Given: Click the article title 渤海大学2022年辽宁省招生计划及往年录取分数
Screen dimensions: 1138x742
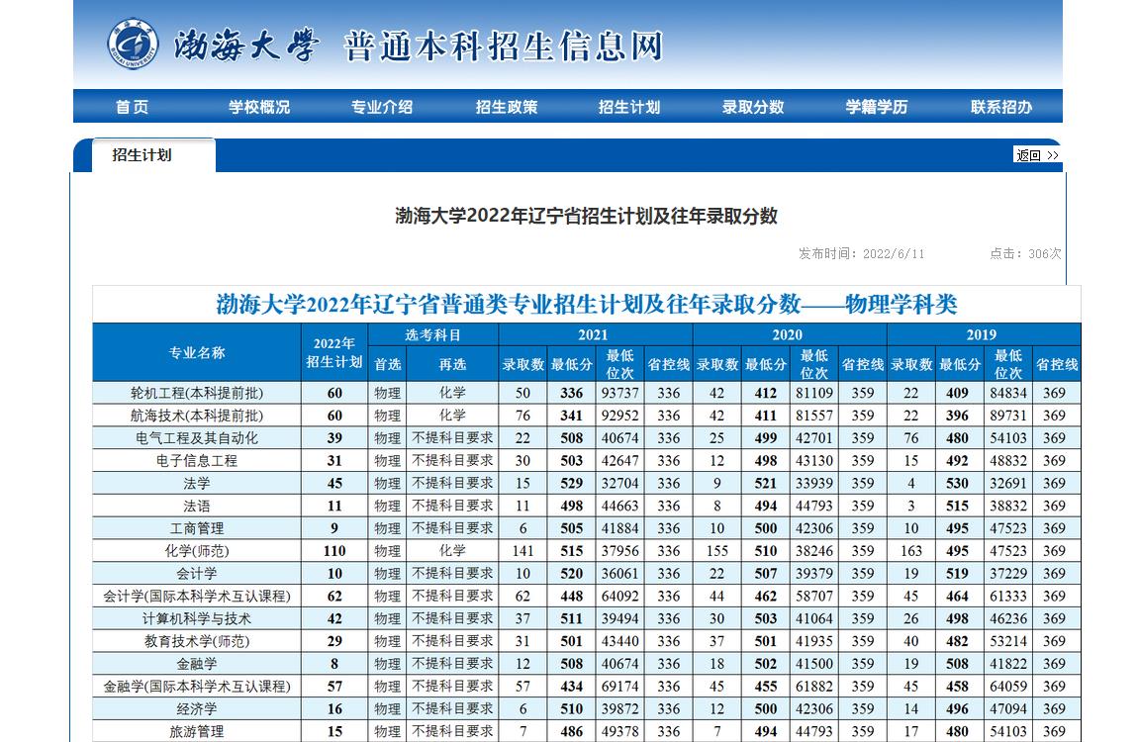Looking at the screenshot, I should click(x=587, y=216).
